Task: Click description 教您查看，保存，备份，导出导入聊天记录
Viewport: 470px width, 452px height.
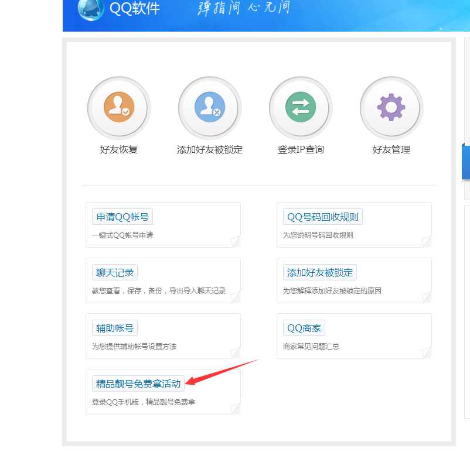Action: coord(159,291)
